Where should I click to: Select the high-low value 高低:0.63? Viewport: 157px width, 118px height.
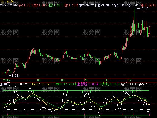[x=128, y=84]
